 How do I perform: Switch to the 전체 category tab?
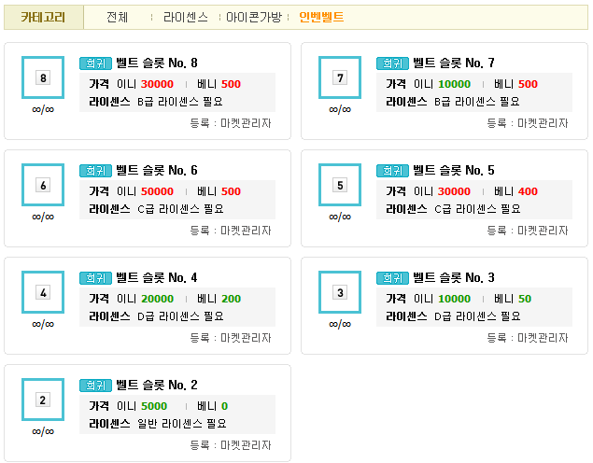pos(118,18)
